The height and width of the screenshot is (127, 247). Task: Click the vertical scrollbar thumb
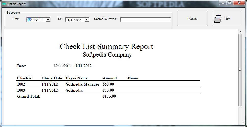tap(240, 70)
